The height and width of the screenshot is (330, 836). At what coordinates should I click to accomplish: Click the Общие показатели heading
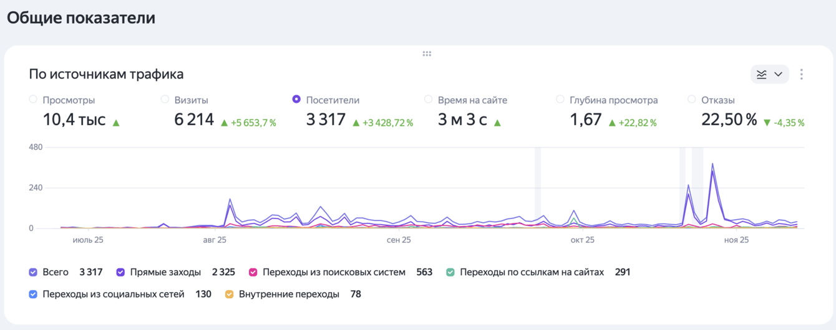pos(81,18)
